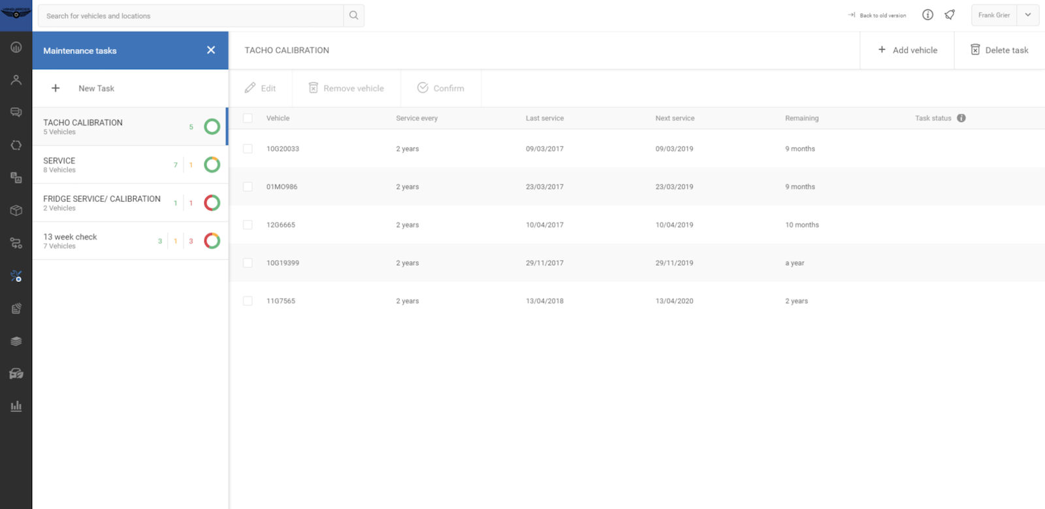Focus the vehicles and locations search field

pyautogui.click(x=191, y=16)
